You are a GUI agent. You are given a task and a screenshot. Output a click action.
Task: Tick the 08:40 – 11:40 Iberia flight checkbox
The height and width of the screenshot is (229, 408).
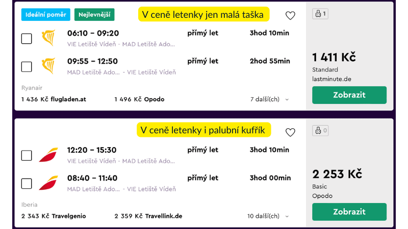coord(27,184)
